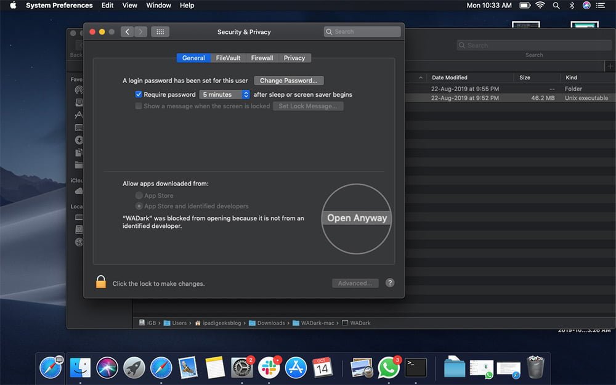Click Users in the Finder path bar
The image size is (616, 385).
[175, 323]
